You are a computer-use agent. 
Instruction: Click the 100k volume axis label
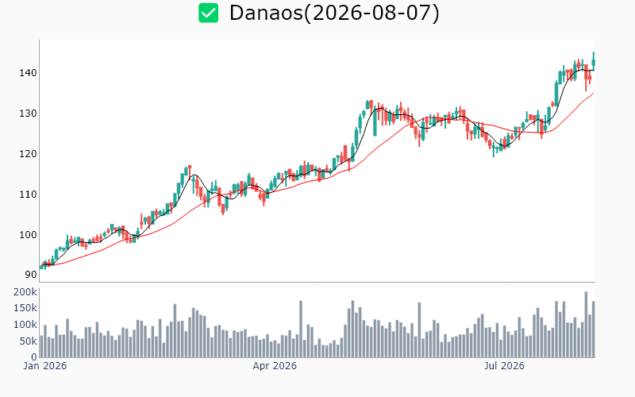tap(25, 325)
